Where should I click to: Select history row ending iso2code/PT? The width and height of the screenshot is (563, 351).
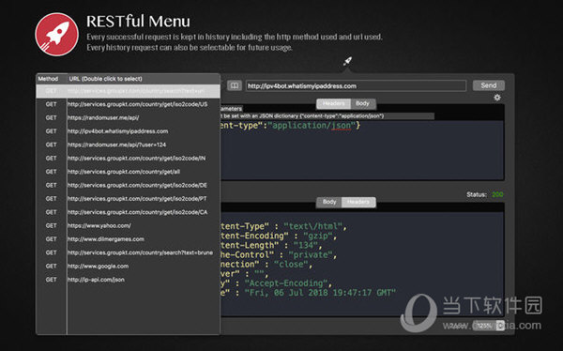(x=129, y=199)
